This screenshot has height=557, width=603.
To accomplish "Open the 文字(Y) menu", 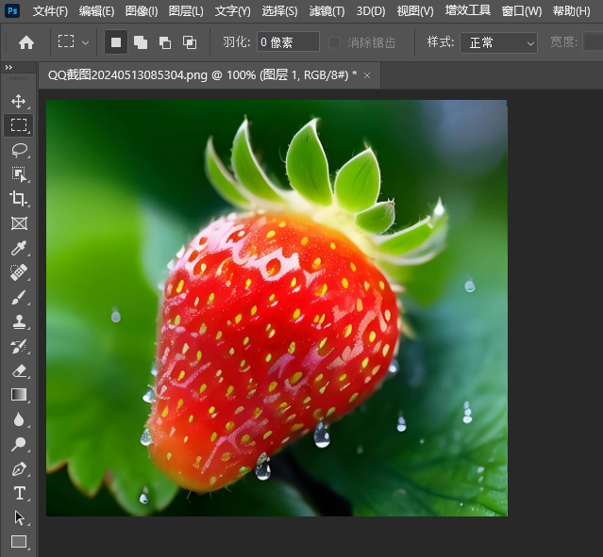I will click(x=233, y=11).
